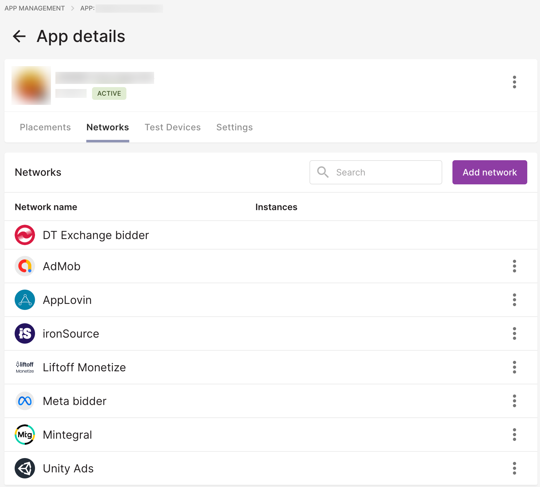Click the blurred app icon thumbnail

click(x=31, y=86)
